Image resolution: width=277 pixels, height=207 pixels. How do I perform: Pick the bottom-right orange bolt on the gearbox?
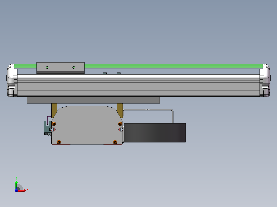(x=115, y=142)
